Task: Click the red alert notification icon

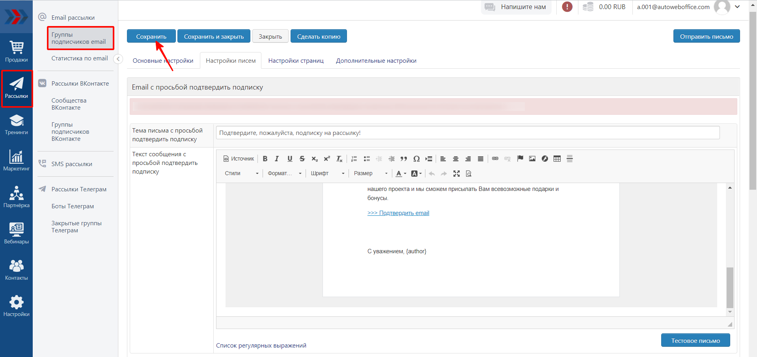Action: (x=567, y=7)
